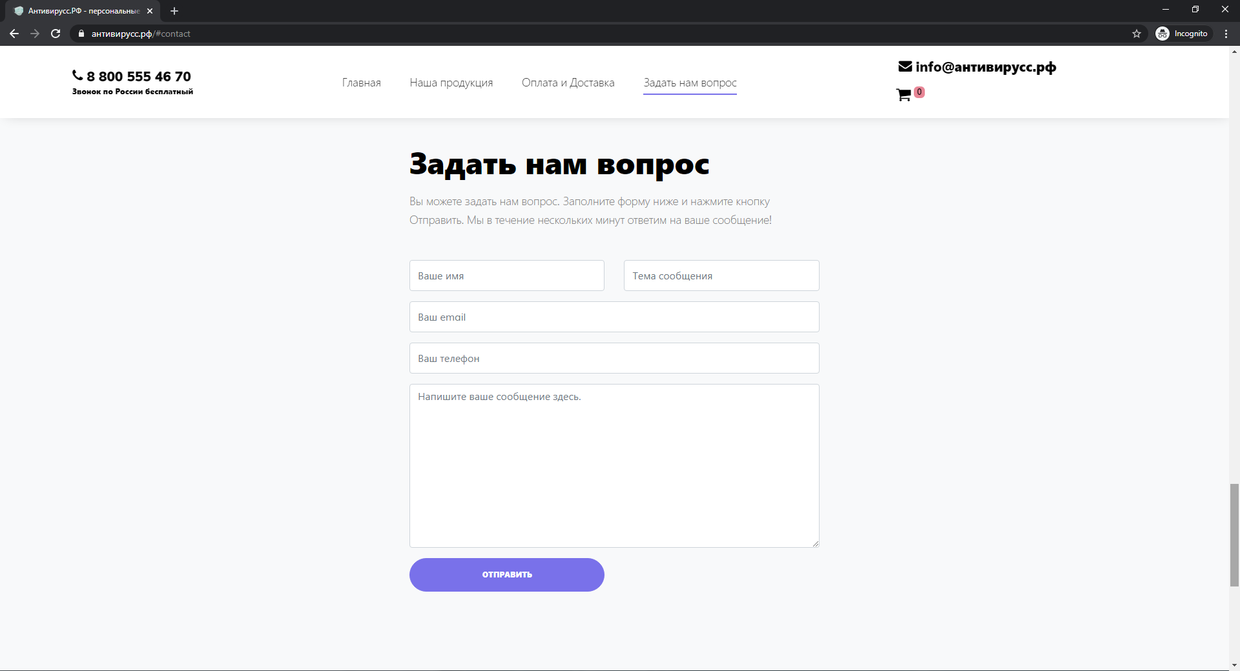Go back to previous page
The image size is (1240, 671).
[x=14, y=34]
